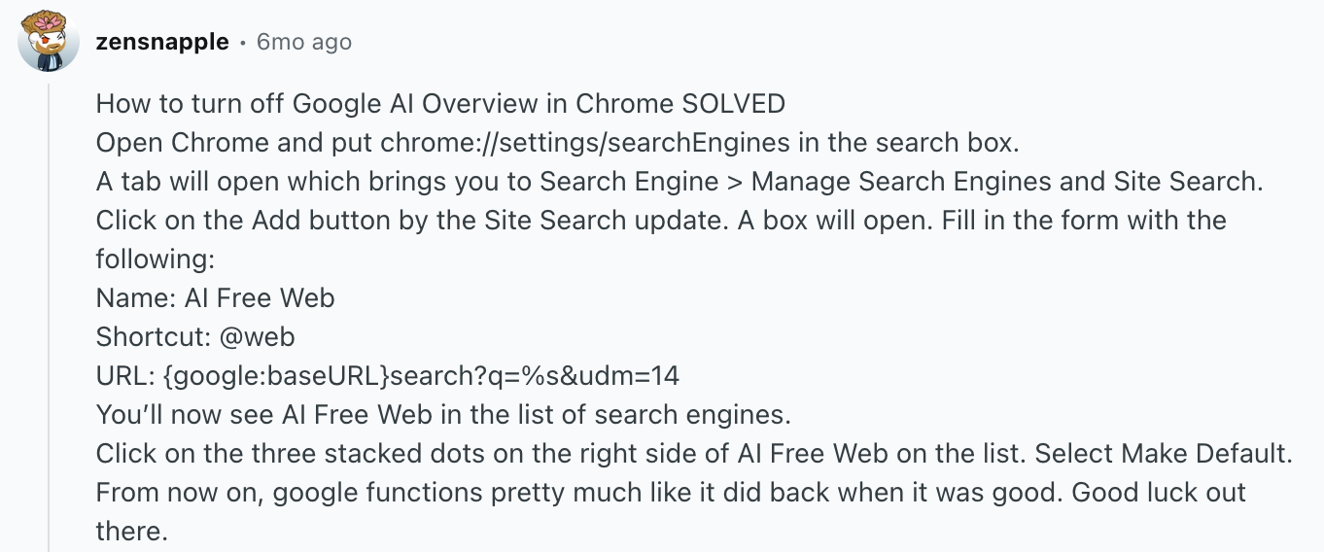Screen dimensions: 1324x552
Task: Open the zensnapple username profile link
Action: (x=162, y=42)
